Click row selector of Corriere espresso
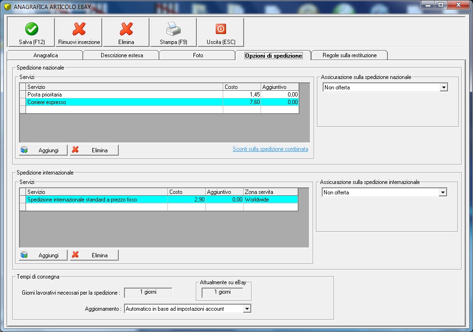This screenshot has height=332, width=473. pyautogui.click(x=23, y=102)
